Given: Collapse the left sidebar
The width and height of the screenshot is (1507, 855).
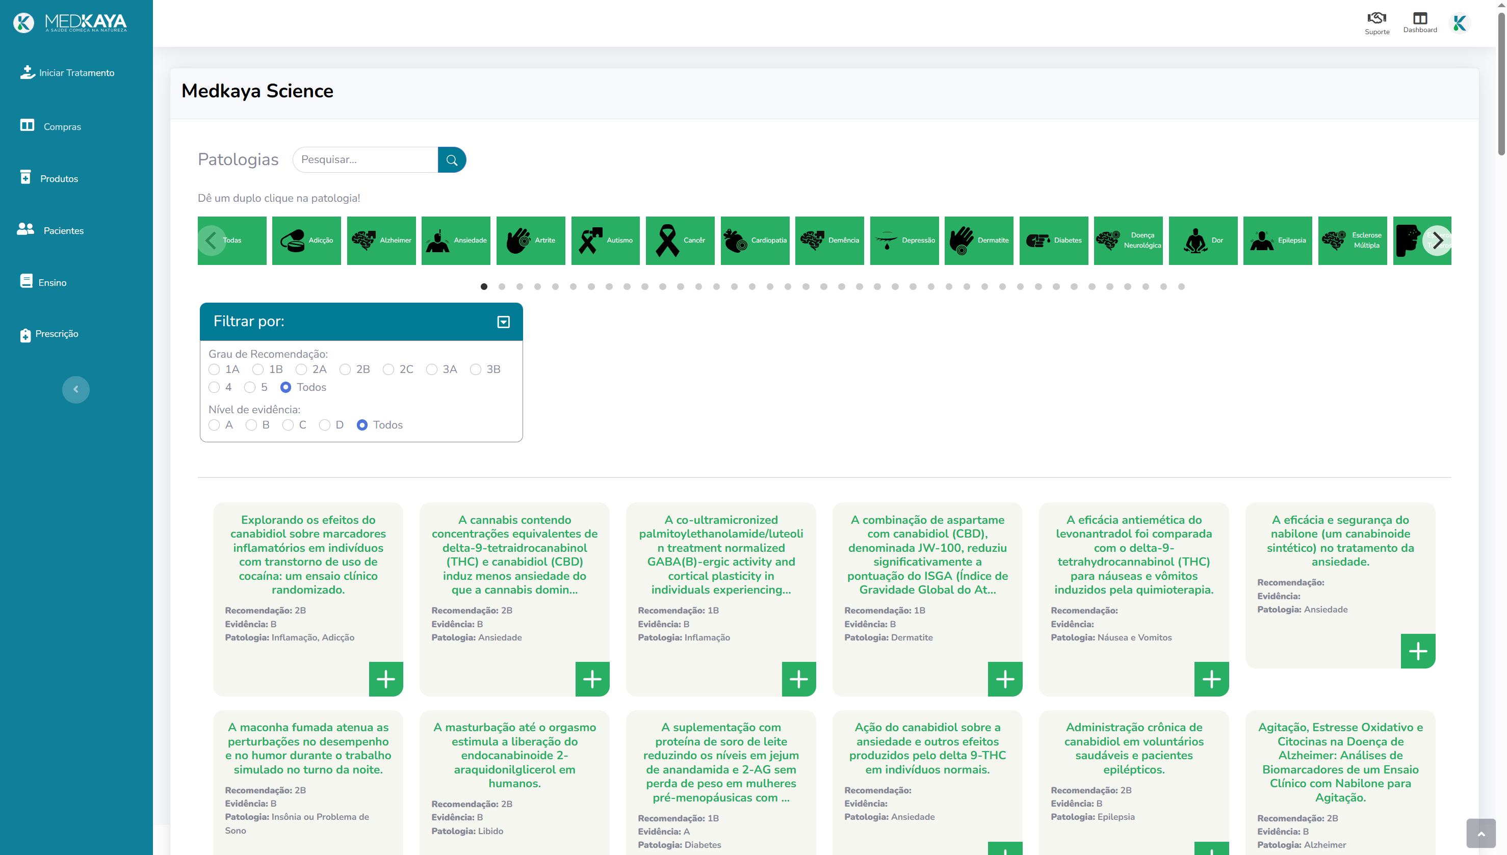Looking at the screenshot, I should pyautogui.click(x=76, y=389).
